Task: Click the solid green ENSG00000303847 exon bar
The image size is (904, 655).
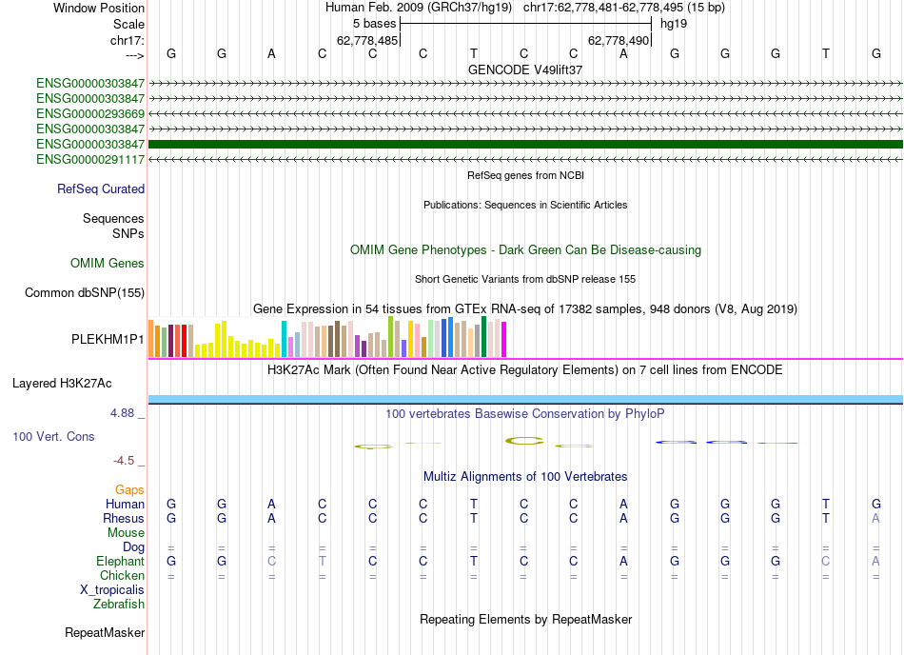Action: click(x=525, y=144)
